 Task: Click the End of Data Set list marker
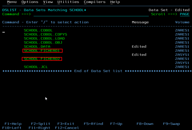tap(98, 71)
